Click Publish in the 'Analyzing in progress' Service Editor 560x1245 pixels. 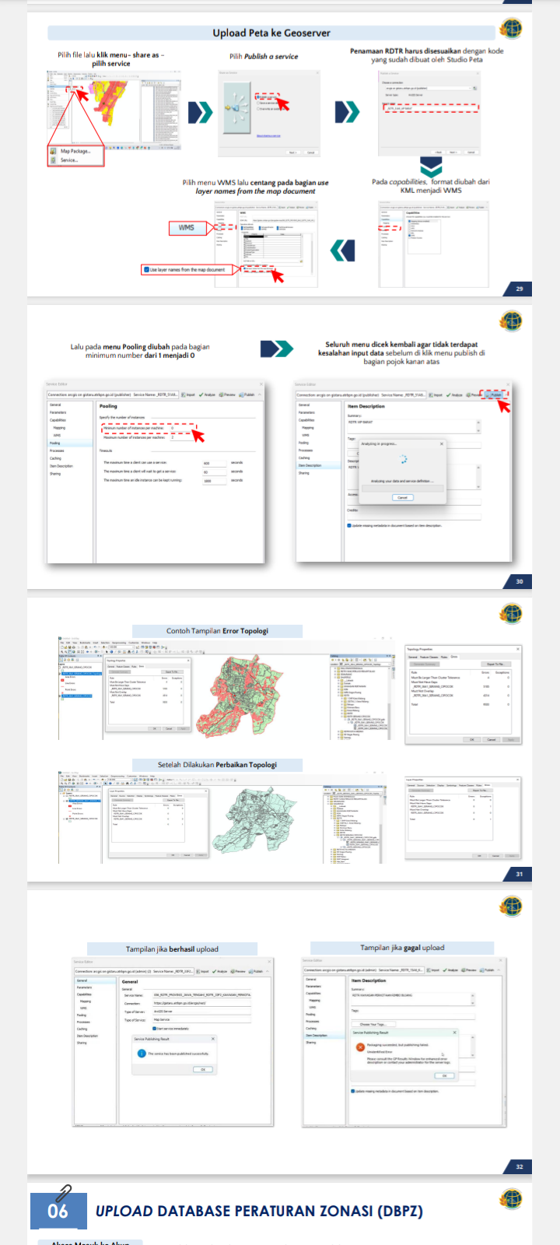(x=494, y=395)
